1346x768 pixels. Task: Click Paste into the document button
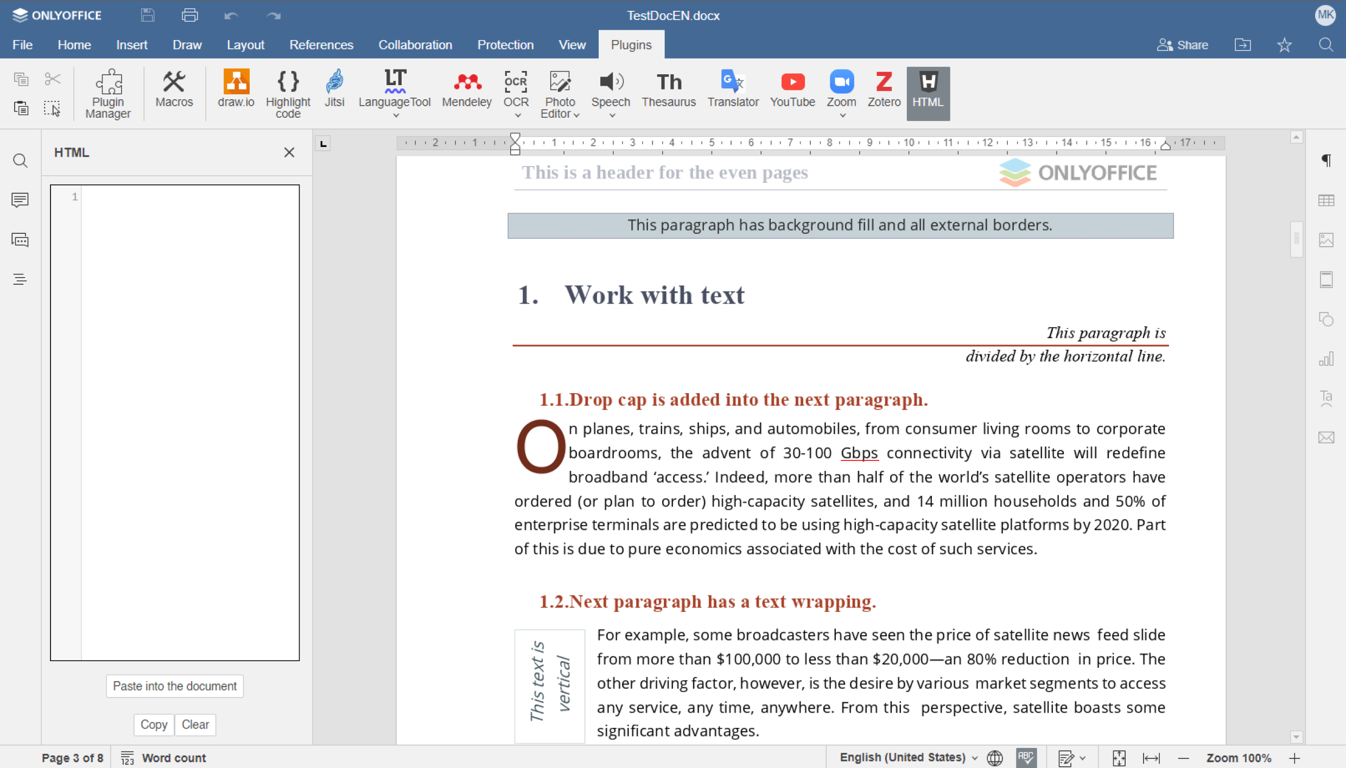pos(174,686)
